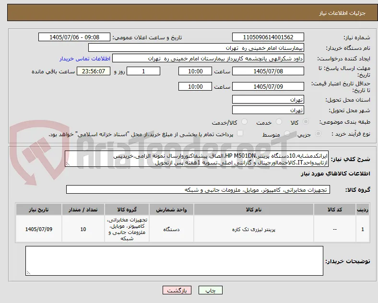
Task: Click the تاریخ نیاز column header
Action: click(39, 210)
